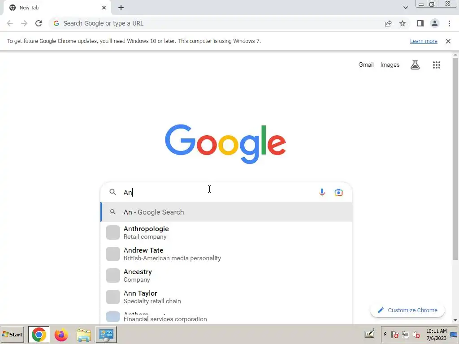459x344 pixels.
Task: Choose the Ann Taylor suggestion
Action: tap(226, 297)
